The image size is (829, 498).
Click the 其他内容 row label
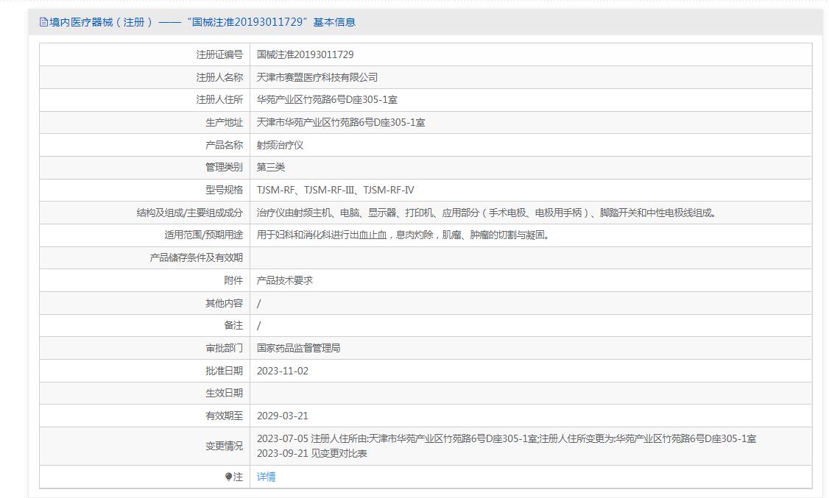coord(224,303)
